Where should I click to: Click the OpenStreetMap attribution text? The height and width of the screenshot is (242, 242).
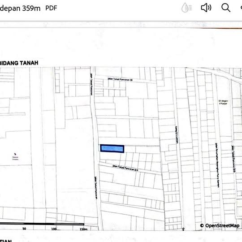tap(220, 225)
